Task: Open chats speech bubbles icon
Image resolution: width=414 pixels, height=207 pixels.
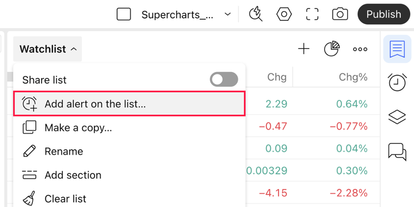Action: [x=397, y=152]
